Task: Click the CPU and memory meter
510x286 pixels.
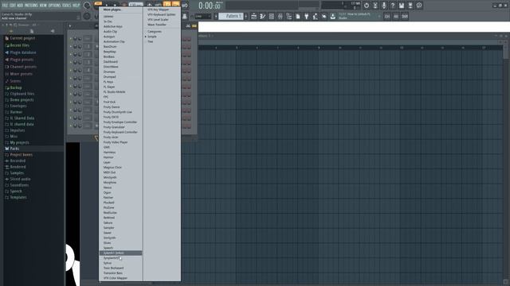Action: pyautogui.click(x=341, y=6)
